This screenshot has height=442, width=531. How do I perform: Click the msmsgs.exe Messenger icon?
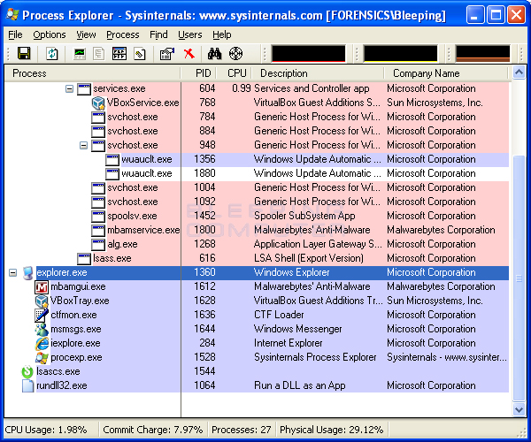42,330
